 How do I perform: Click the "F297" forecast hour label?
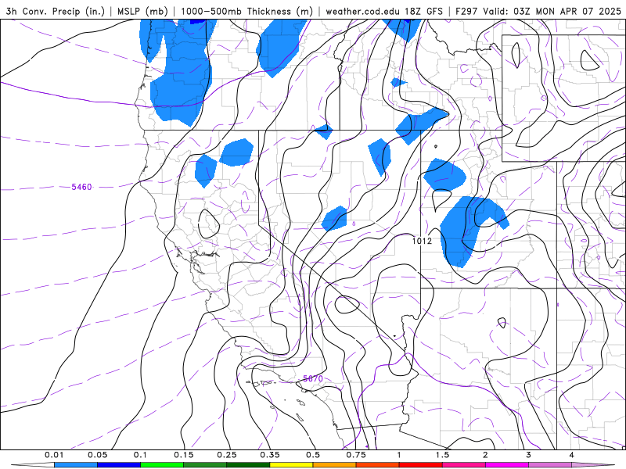(466, 11)
